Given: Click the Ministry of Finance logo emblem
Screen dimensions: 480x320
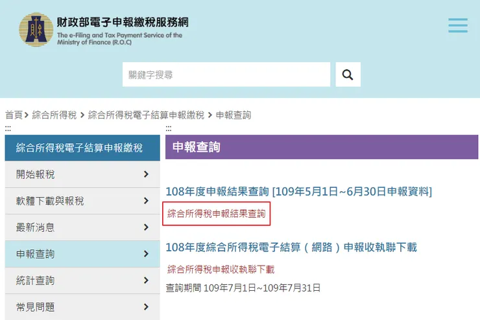Looking at the screenshot, I should point(36,30).
